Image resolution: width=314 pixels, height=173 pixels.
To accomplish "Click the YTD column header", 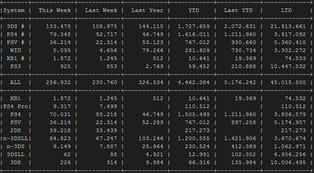I will (x=194, y=10).
